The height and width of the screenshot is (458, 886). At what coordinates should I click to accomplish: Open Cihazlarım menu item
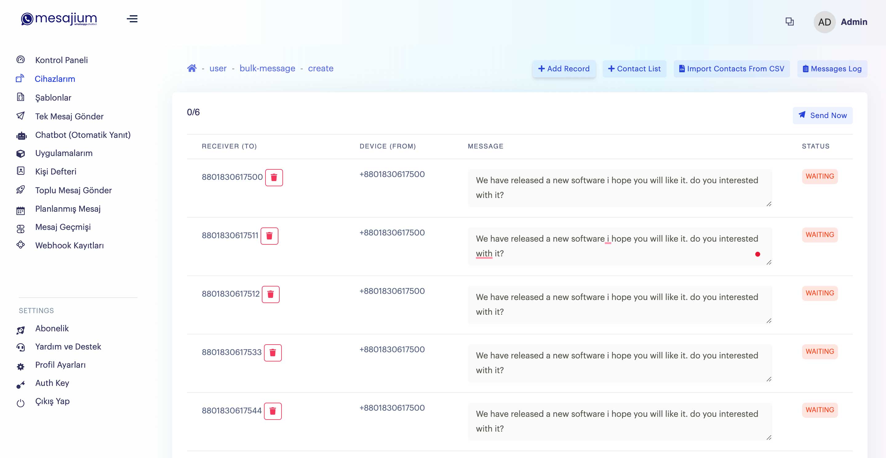(x=55, y=79)
